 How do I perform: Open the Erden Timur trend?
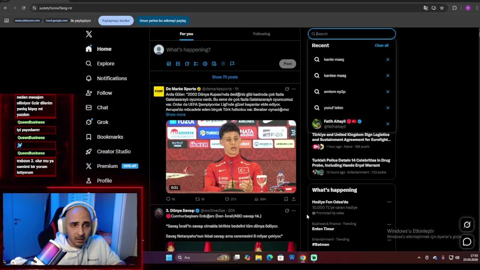point(323,229)
